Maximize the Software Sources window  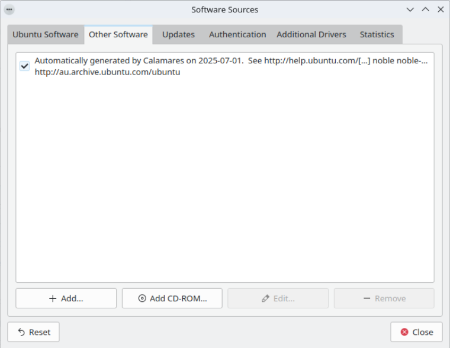pyautogui.click(x=425, y=9)
